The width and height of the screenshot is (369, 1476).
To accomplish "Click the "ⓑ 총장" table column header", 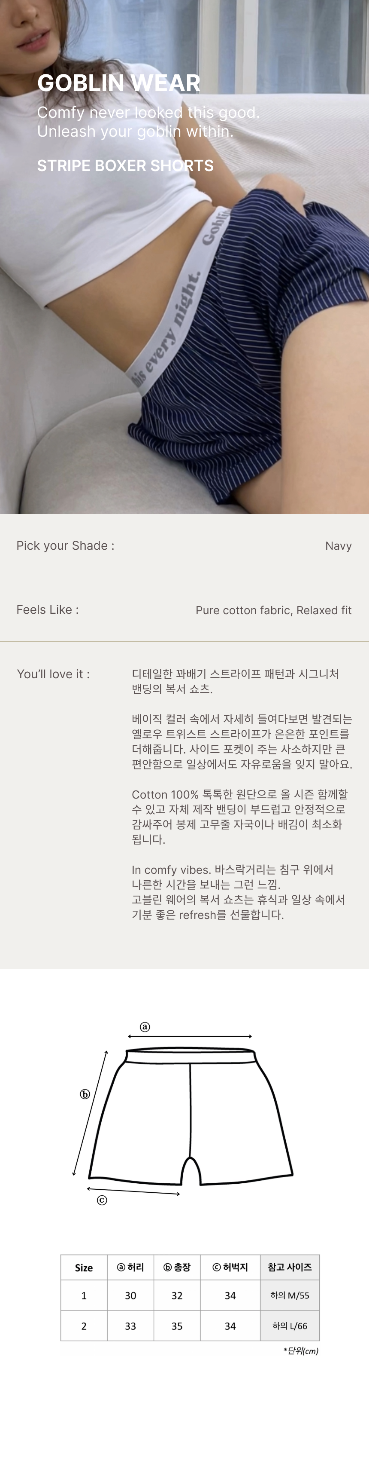I will (177, 1267).
